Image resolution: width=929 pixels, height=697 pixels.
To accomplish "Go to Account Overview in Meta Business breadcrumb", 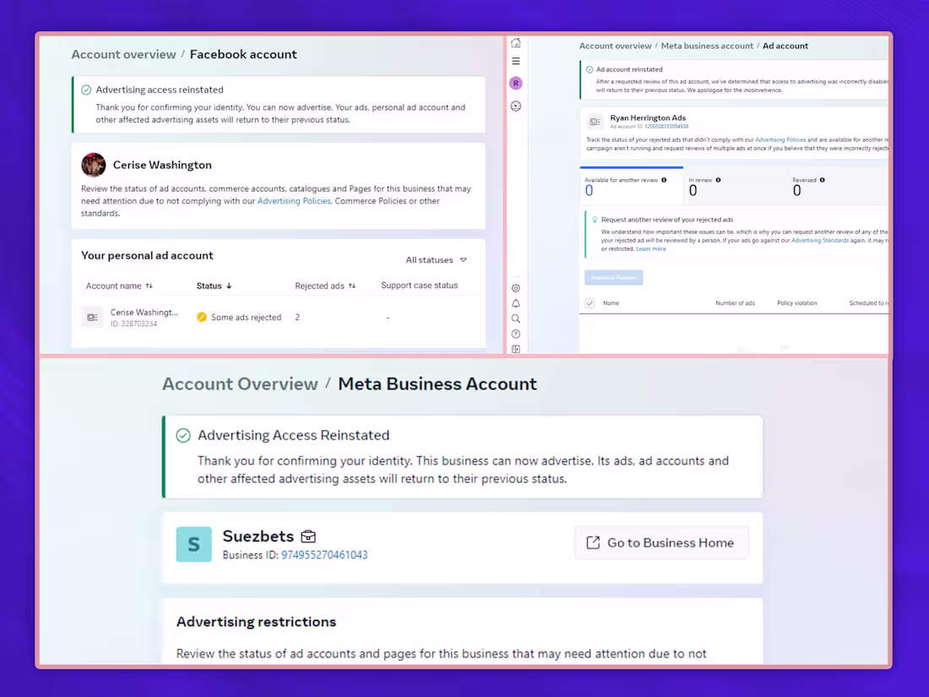I will pos(240,384).
